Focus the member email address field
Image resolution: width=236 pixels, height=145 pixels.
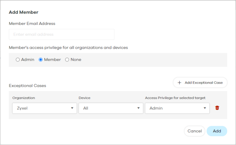(62, 34)
